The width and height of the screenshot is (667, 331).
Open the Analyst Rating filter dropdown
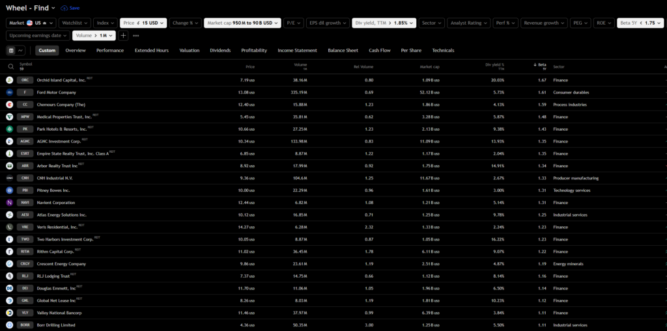pyautogui.click(x=469, y=23)
